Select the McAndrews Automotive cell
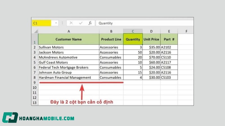225x126 pixels. tap(69, 57)
